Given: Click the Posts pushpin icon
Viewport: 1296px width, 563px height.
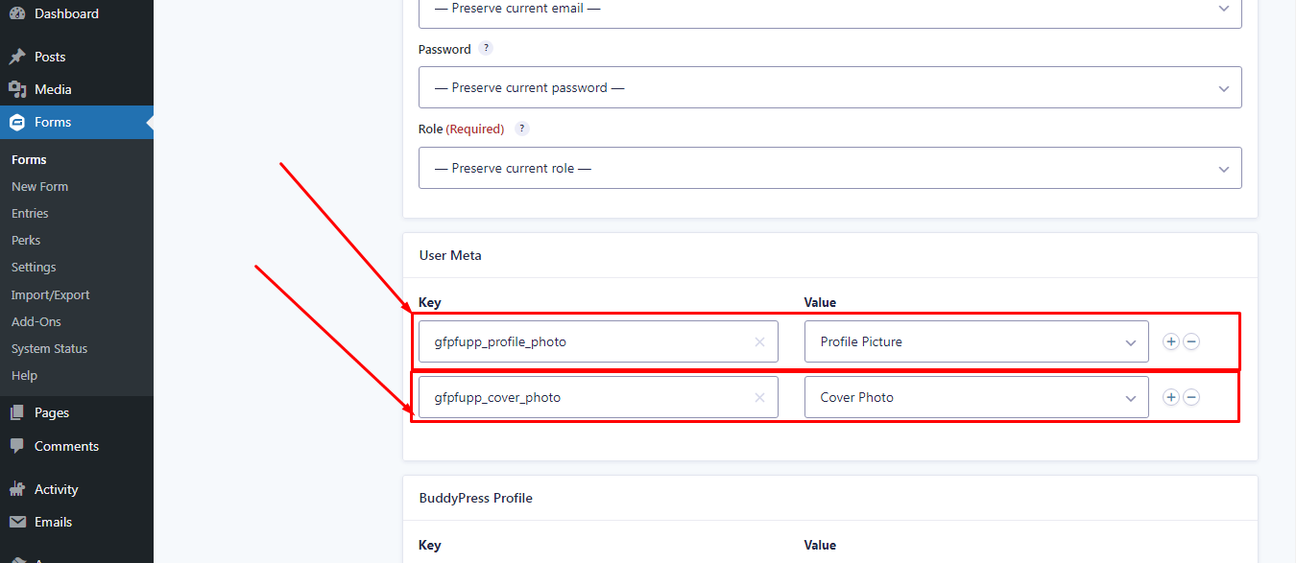Looking at the screenshot, I should click(x=17, y=57).
